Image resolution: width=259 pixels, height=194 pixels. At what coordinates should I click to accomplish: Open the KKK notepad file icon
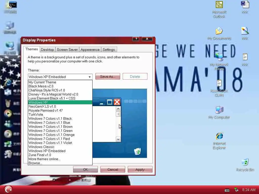pos(245,60)
